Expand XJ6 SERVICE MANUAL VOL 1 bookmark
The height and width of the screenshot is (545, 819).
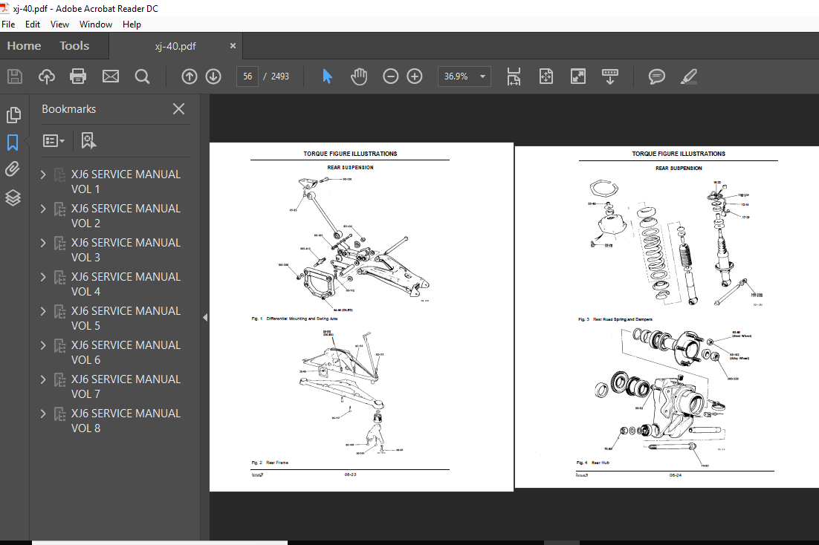tap(43, 174)
